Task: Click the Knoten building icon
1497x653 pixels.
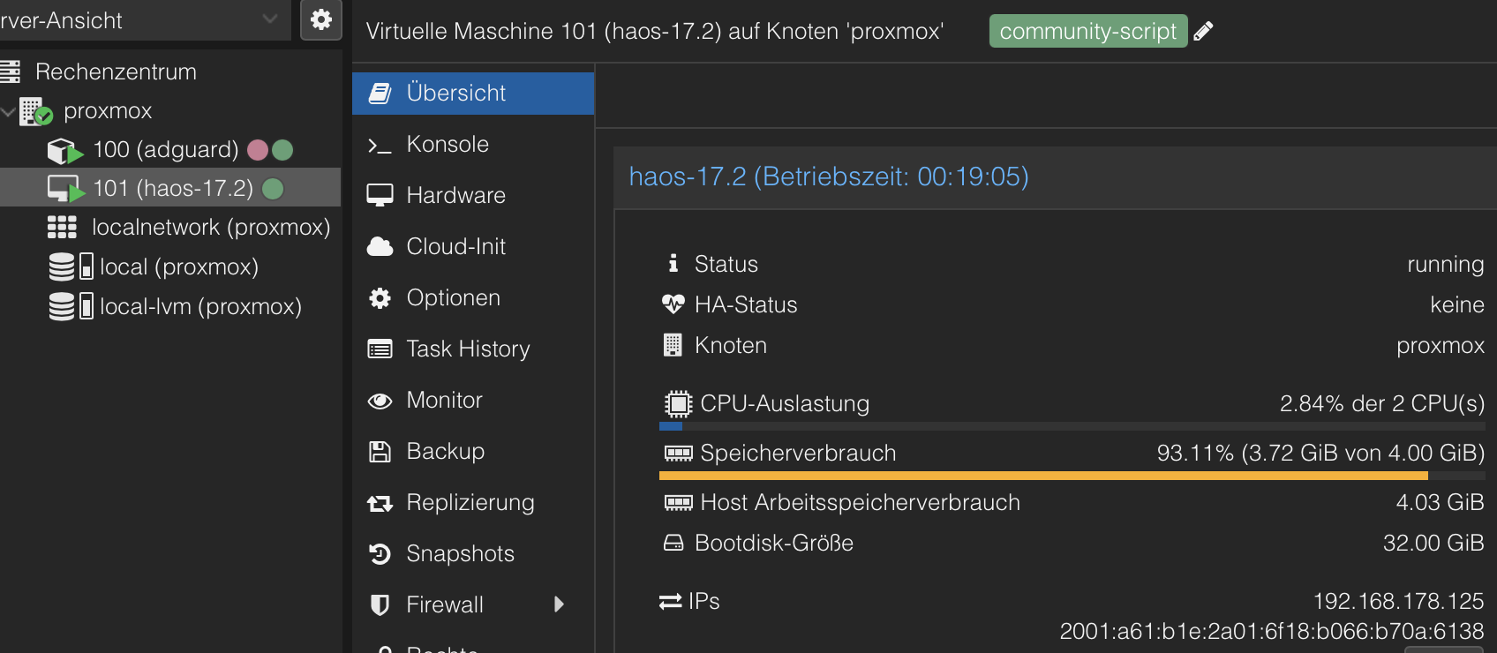Action: (673, 345)
